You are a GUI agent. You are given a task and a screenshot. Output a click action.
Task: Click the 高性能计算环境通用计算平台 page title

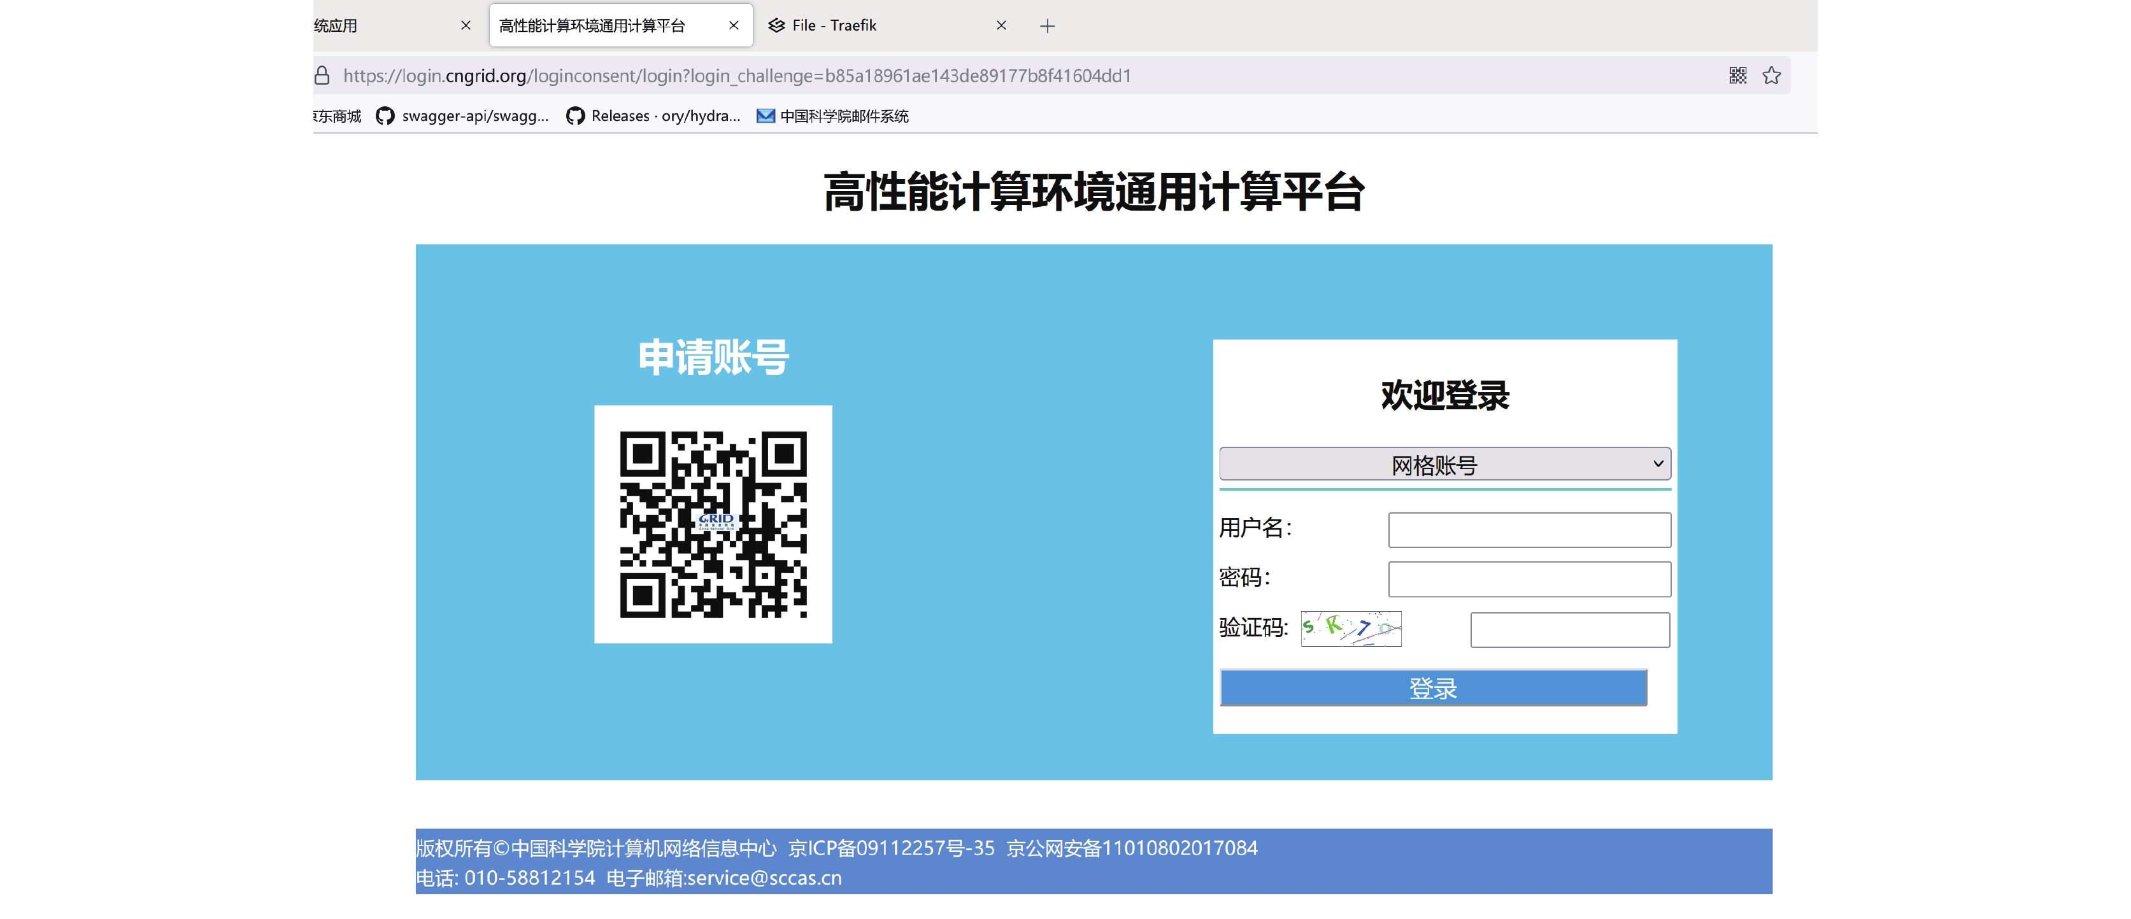click(1094, 193)
